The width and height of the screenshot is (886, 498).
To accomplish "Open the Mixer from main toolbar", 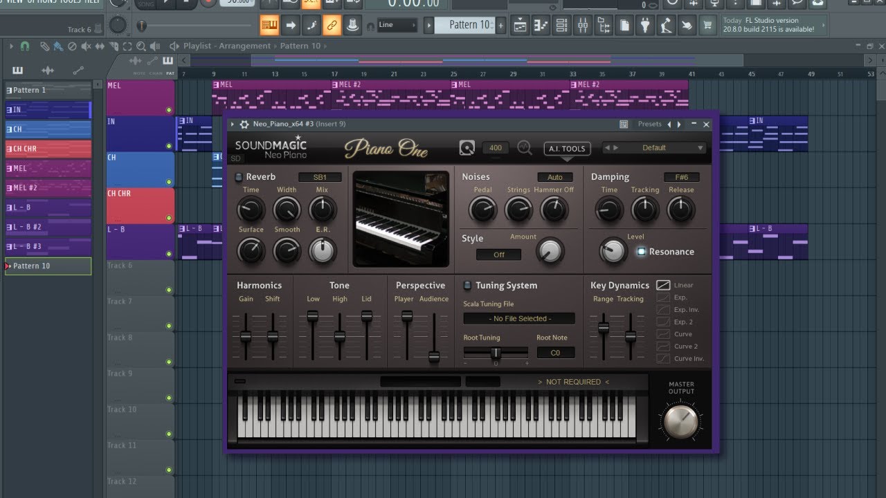I will point(583,26).
